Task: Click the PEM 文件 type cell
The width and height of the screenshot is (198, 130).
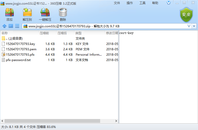Action: [x=83, y=49]
